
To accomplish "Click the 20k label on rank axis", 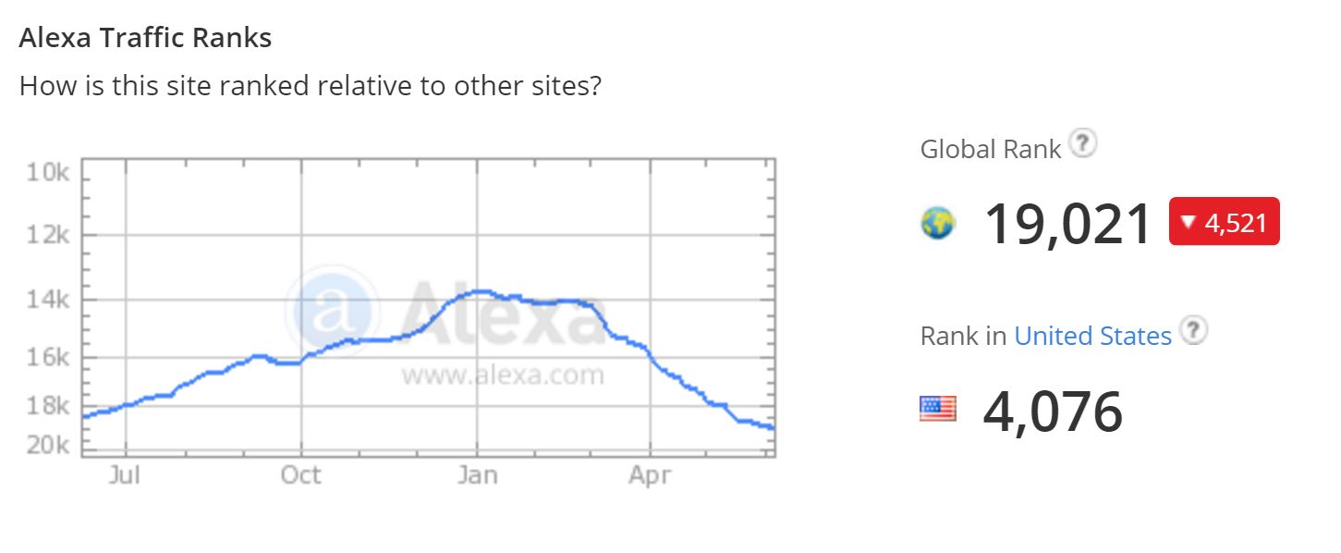I will pos(49,446).
